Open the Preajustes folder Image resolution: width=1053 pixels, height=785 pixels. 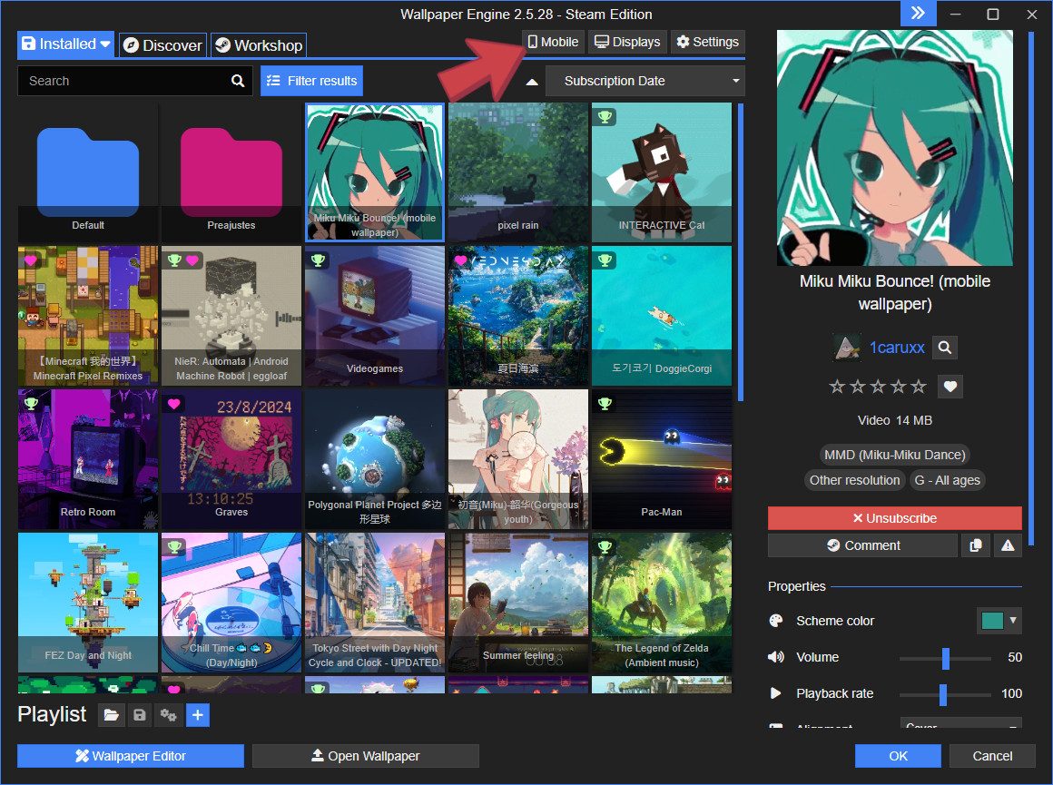pos(231,172)
